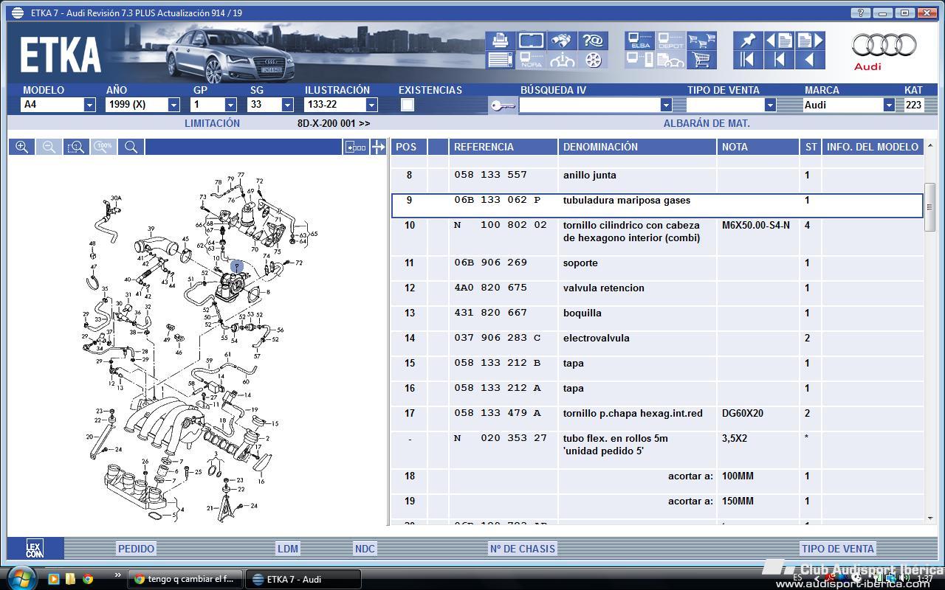Open the Ilustración 133-22 dropdown
The height and width of the screenshot is (590, 945).
[x=371, y=105]
